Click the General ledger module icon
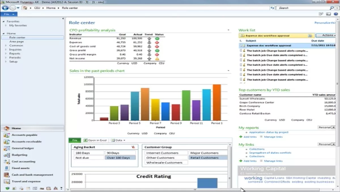This screenshot has height=192, width=340. pyautogui.click(x=7, y=148)
